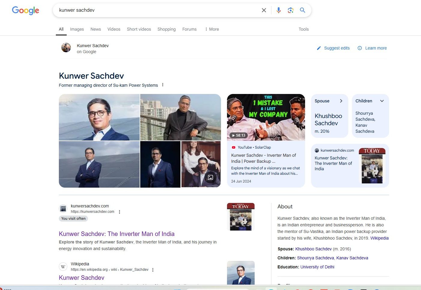Click the https://kunwersachdev.com URL text
Image resolution: width=421 pixels, height=290 pixels.
(x=92, y=212)
